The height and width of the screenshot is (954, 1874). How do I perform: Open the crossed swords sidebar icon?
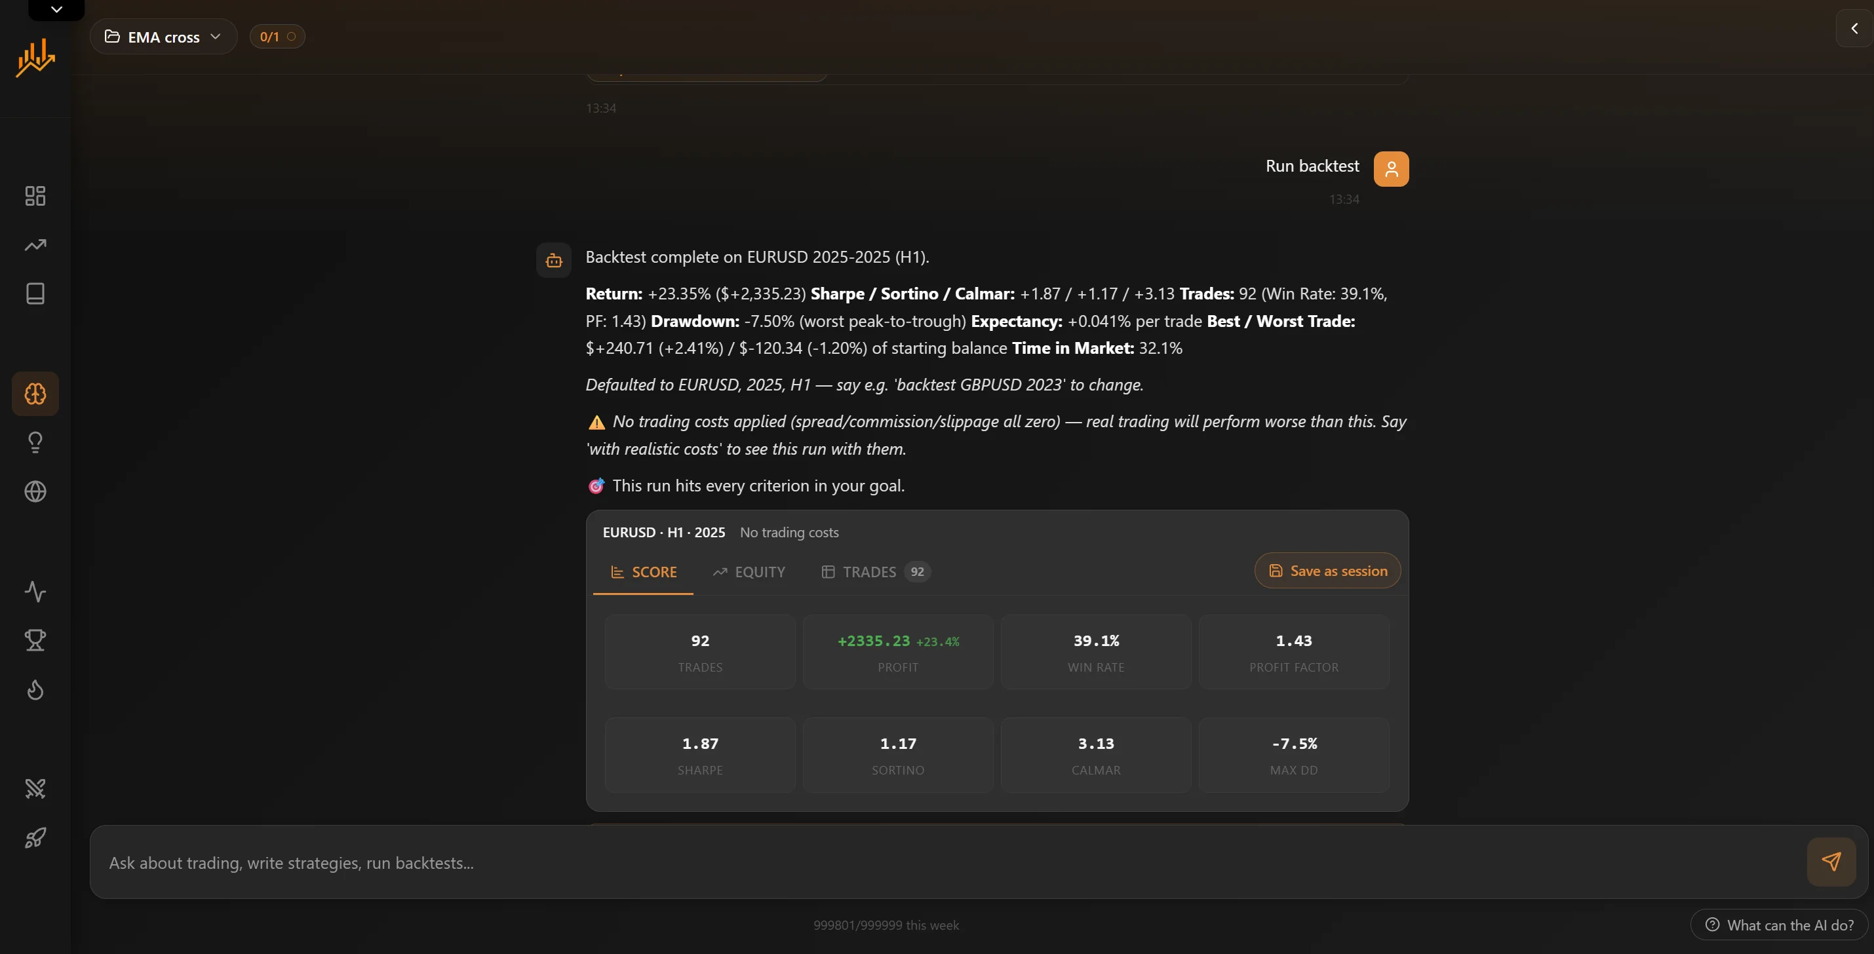35,788
